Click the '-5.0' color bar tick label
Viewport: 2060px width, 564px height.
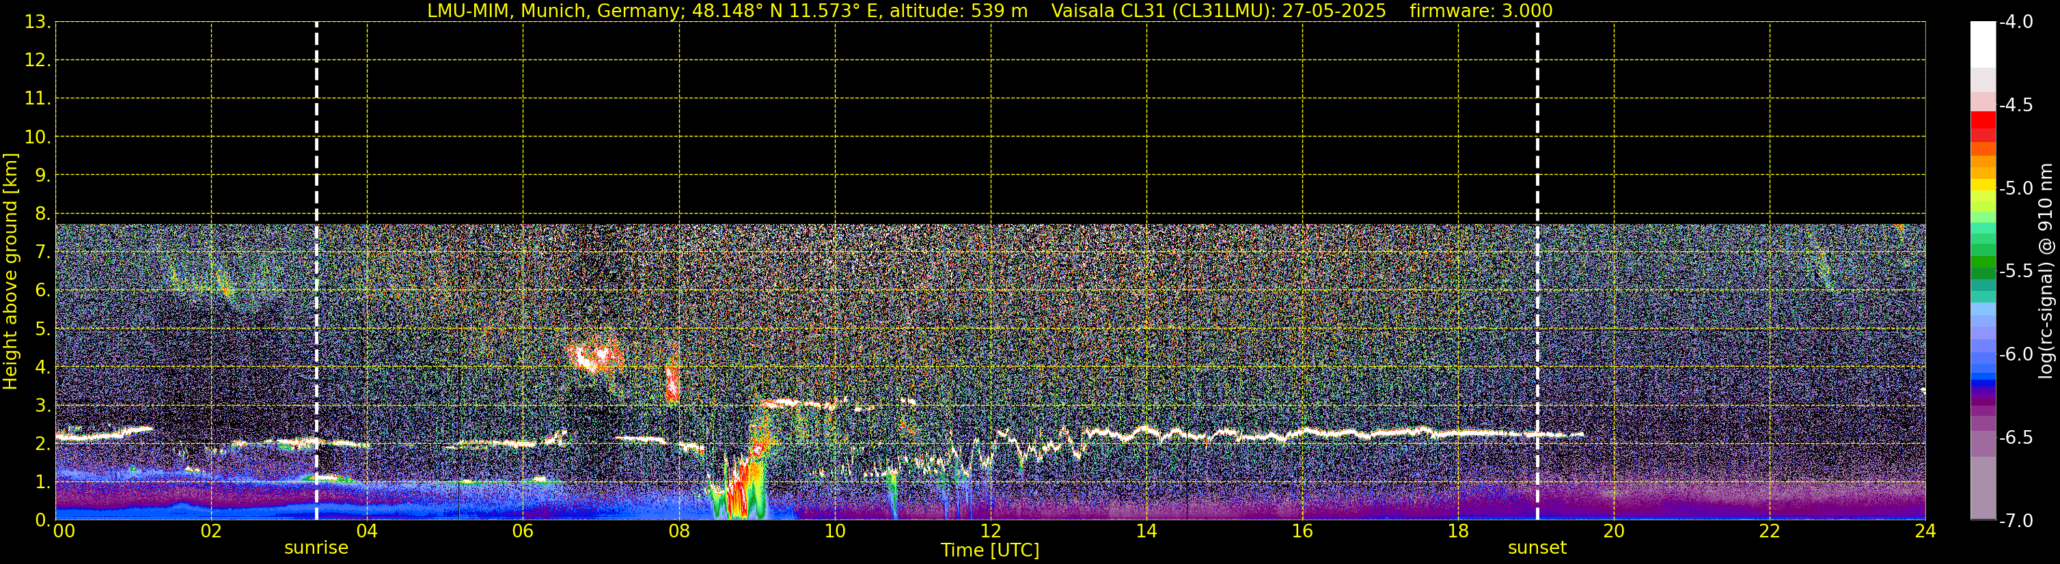click(x=2016, y=188)
